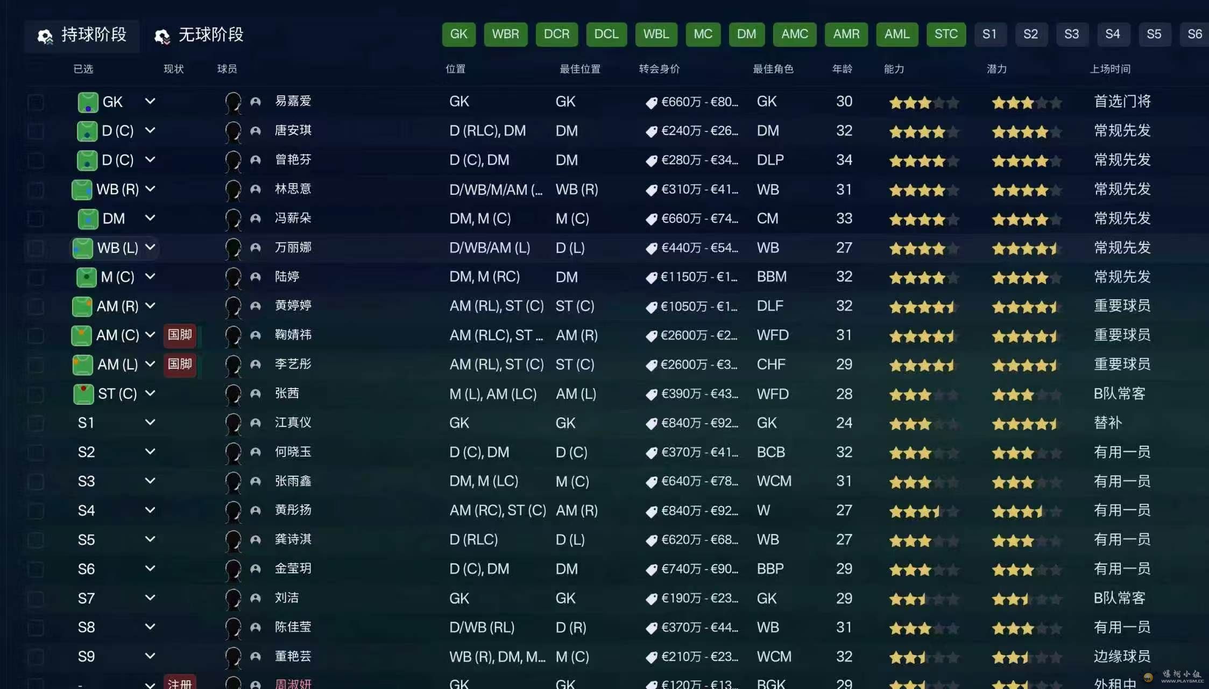Viewport: 1209px width, 689px height.
Task: Click the 国脚 status badge for 李艺彤
Action: click(180, 364)
